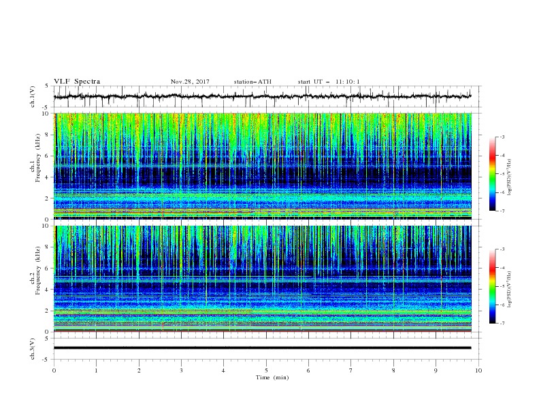Click the "Time (min)" x-axis label
Screen dimensions: 539x416
coord(272,377)
